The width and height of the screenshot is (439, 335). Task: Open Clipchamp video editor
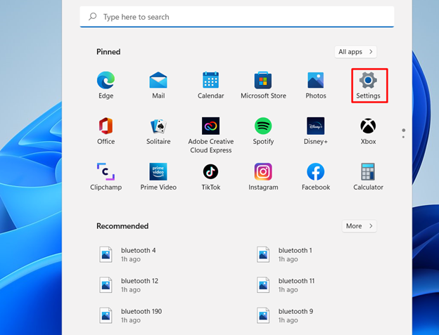pos(106,172)
